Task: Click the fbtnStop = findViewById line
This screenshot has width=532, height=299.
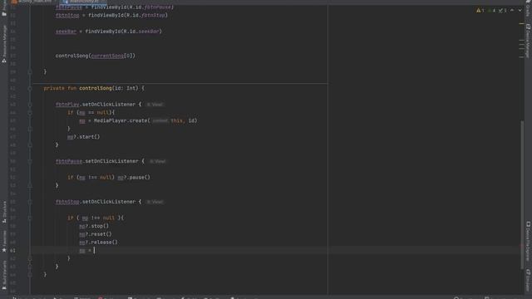Action: (x=111, y=15)
